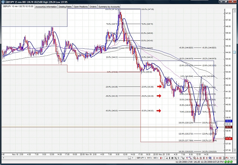Open the BID price type dropdown
The width and height of the screenshot is (238, 165).
(156, 158)
